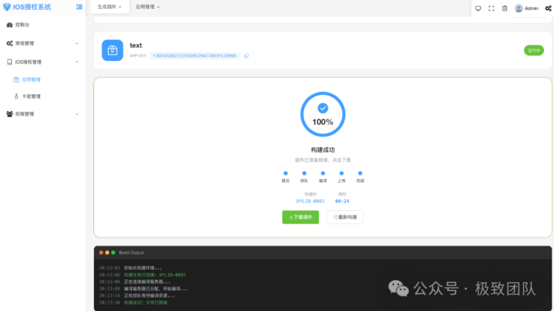Click the red dot in Build Output
Image resolution: width=554 pixels, height=311 pixels.
[101, 253]
